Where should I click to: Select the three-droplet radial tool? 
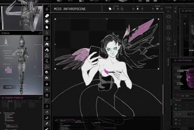pos(47,61)
